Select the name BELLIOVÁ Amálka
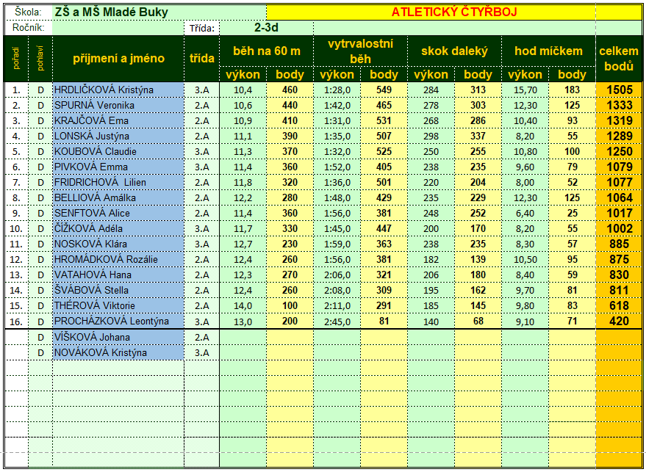This screenshot has height=472, width=646. point(118,198)
